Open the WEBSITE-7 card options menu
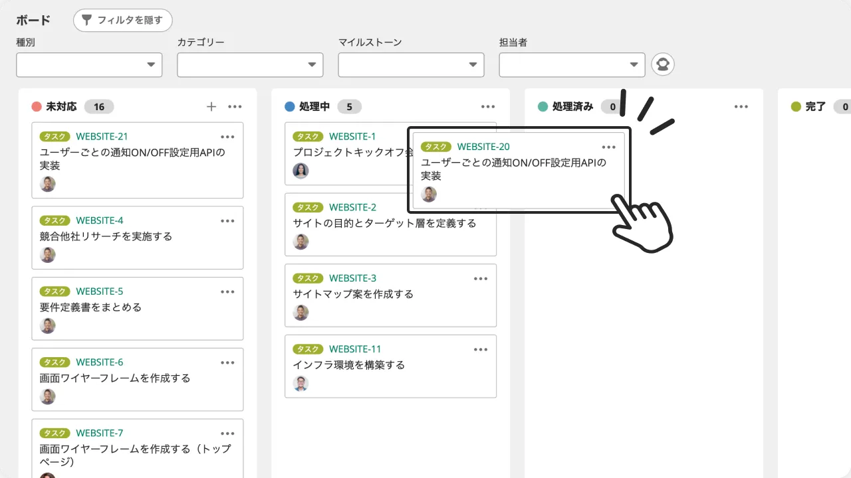Viewport: 851px width, 478px height. point(227,434)
